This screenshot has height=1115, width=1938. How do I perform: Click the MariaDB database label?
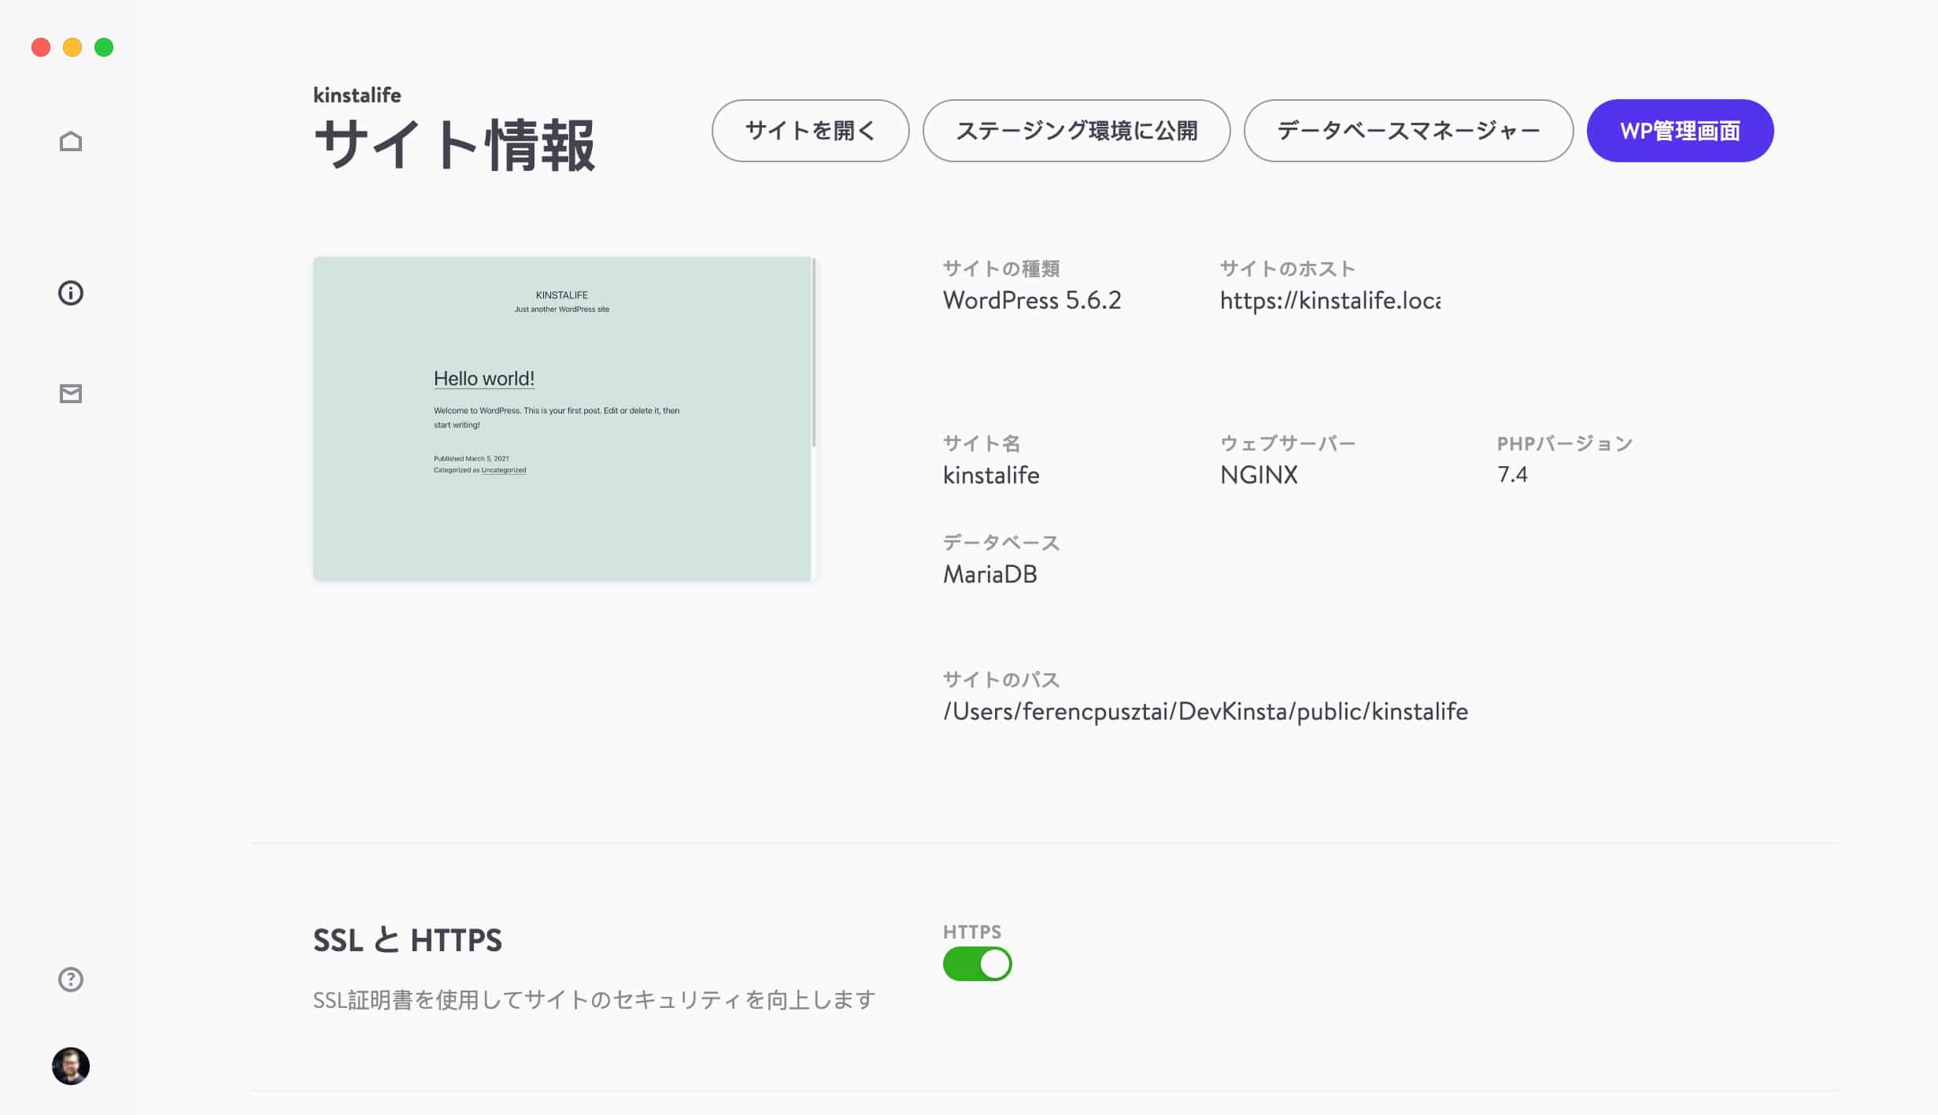click(990, 573)
